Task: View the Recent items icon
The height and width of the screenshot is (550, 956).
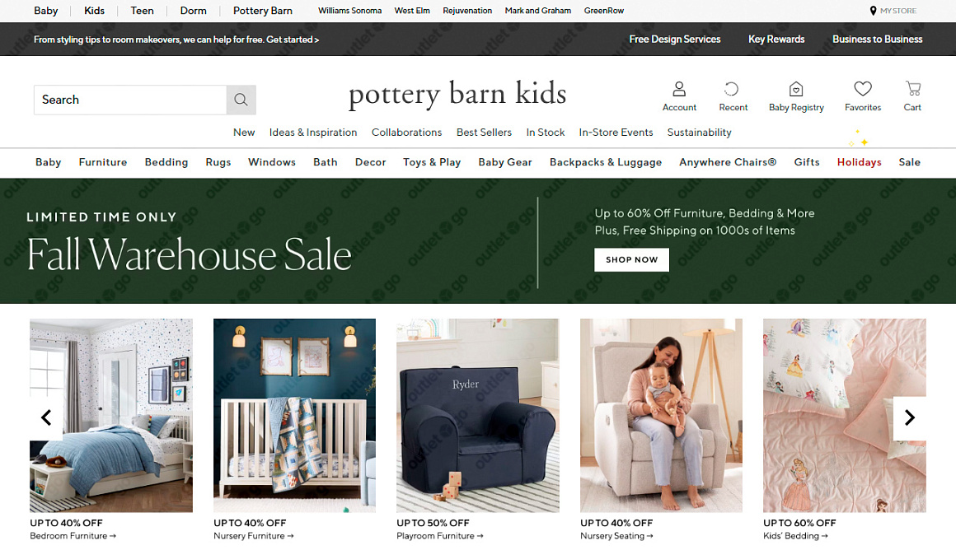Action: (x=732, y=89)
